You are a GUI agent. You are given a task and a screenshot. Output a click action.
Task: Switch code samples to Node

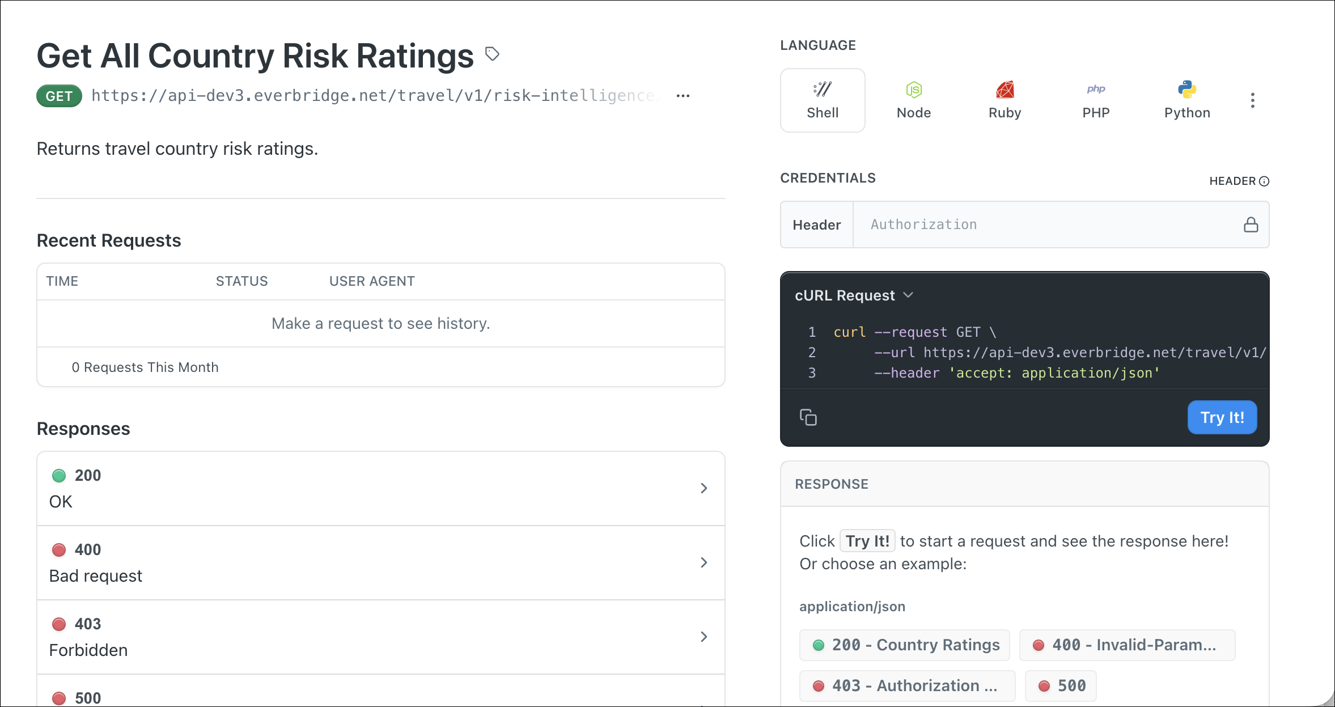point(913,100)
